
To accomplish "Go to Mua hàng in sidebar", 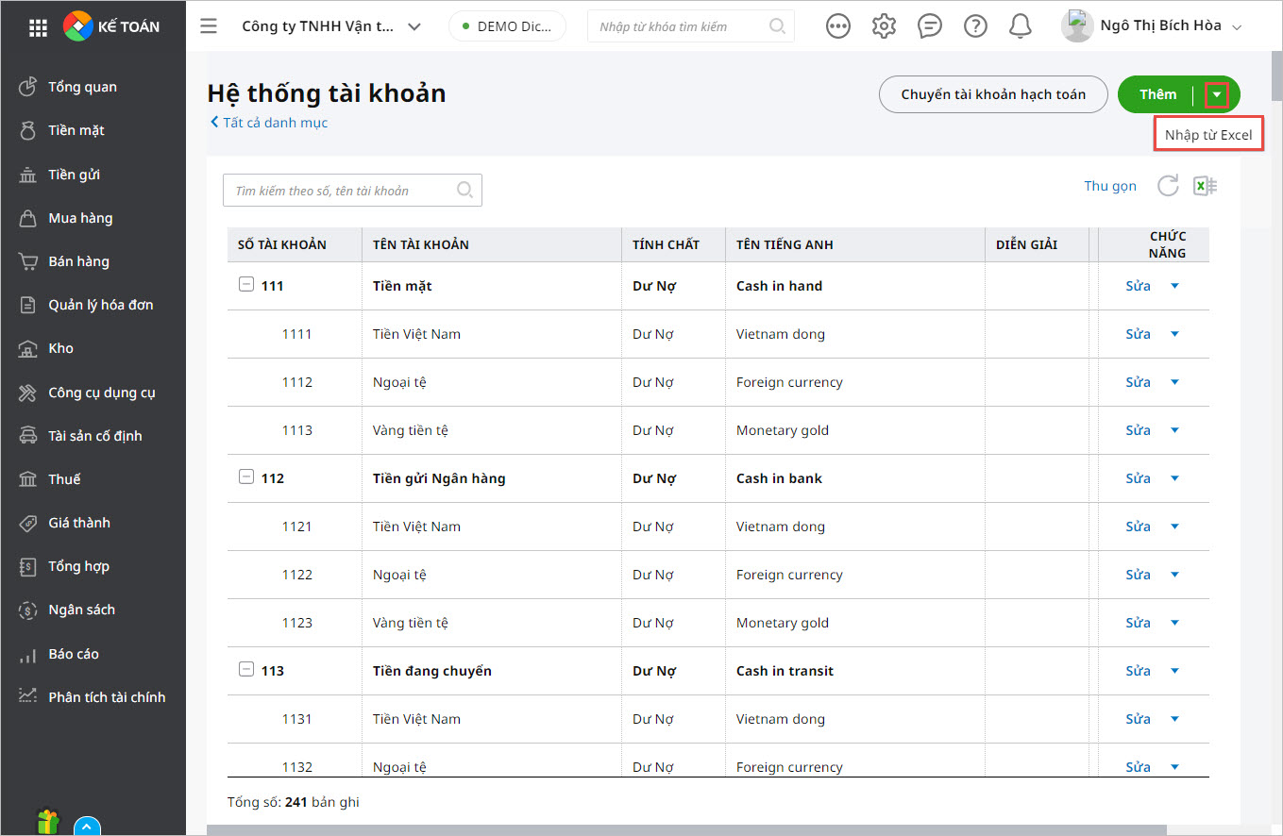I will (x=80, y=218).
